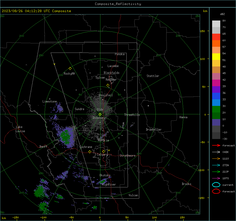
Task: Click the Sylvan label
Action: [100, 78]
